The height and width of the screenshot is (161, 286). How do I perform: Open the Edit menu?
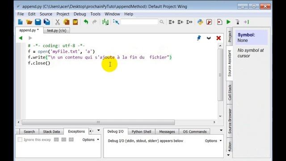(32, 14)
